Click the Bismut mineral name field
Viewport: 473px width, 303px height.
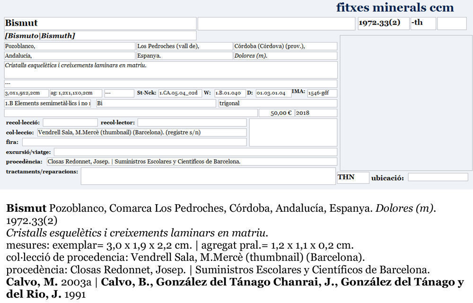(100, 24)
